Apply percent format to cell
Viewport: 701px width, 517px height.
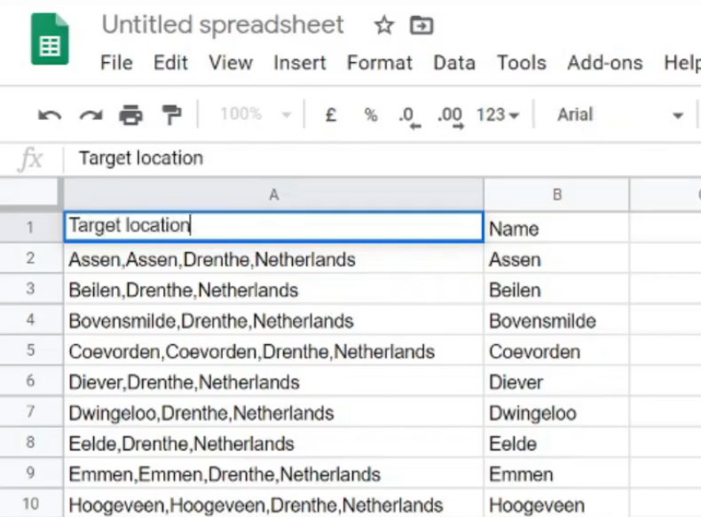(x=370, y=114)
